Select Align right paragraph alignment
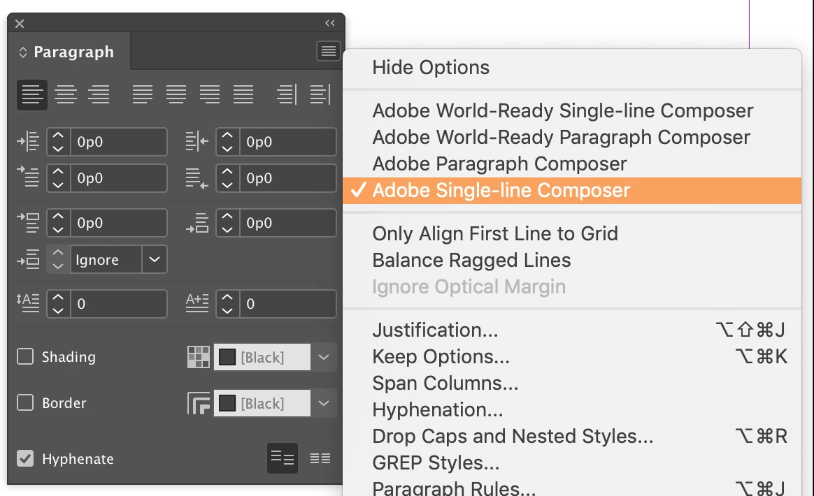814x496 pixels. click(x=99, y=95)
